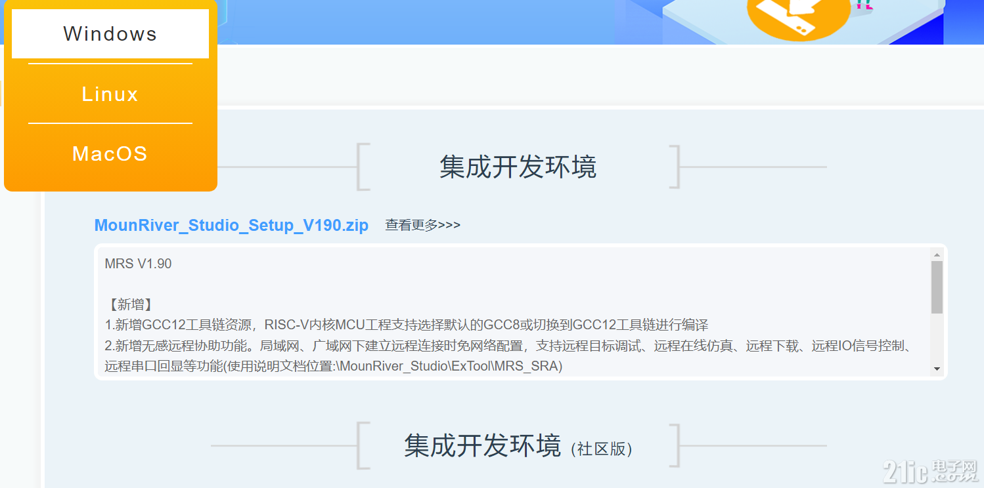Click the 【新增】 changelog line
Viewport: 984px width, 488px height.
click(129, 304)
